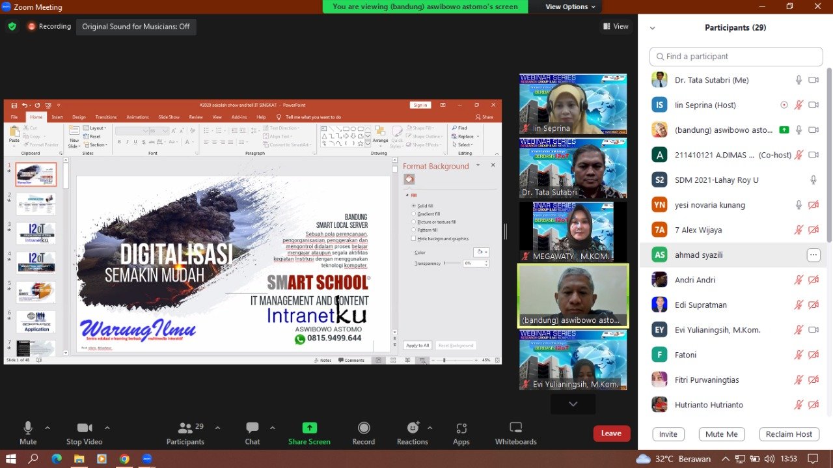Click the Mute microphone icon in Zoom toolbar
The height and width of the screenshot is (468, 833).
pos(28,428)
